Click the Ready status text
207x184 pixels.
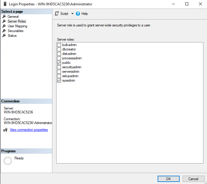[19, 158]
